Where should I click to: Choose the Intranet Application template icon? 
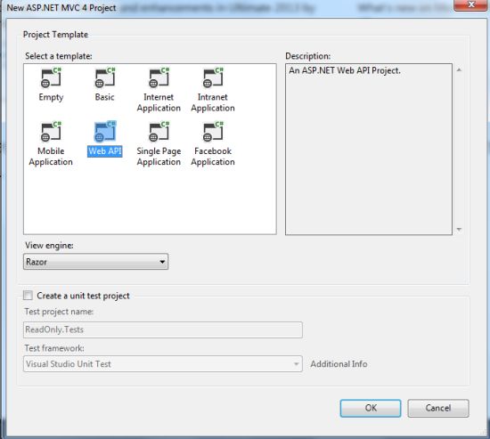(x=213, y=77)
